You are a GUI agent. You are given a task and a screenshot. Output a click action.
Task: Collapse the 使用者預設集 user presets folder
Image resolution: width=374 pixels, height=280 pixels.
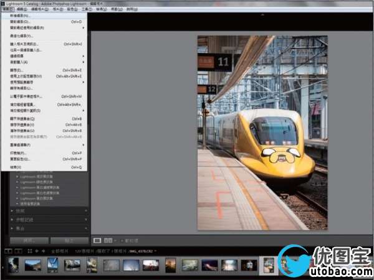click(17, 204)
